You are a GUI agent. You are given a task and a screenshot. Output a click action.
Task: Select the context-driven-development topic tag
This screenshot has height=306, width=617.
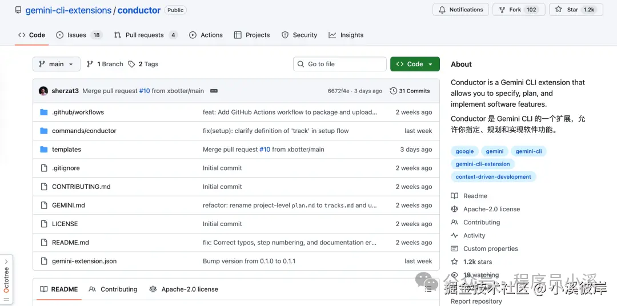494,177
